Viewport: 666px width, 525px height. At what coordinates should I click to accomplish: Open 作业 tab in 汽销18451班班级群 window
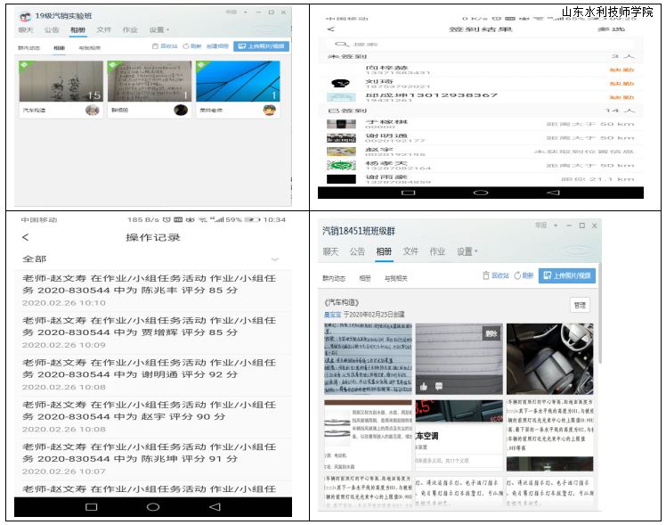pos(437,251)
